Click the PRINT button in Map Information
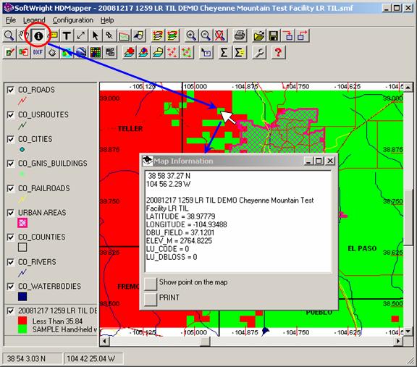 point(151,300)
